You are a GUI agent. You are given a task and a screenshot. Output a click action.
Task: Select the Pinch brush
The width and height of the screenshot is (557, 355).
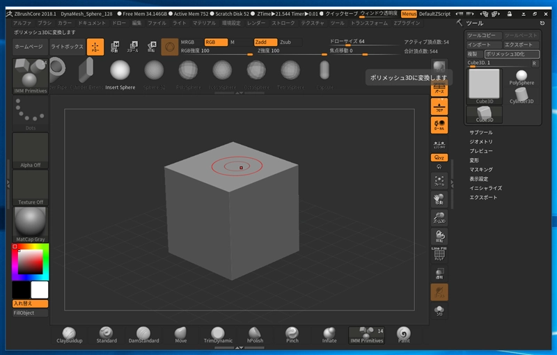(292, 336)
